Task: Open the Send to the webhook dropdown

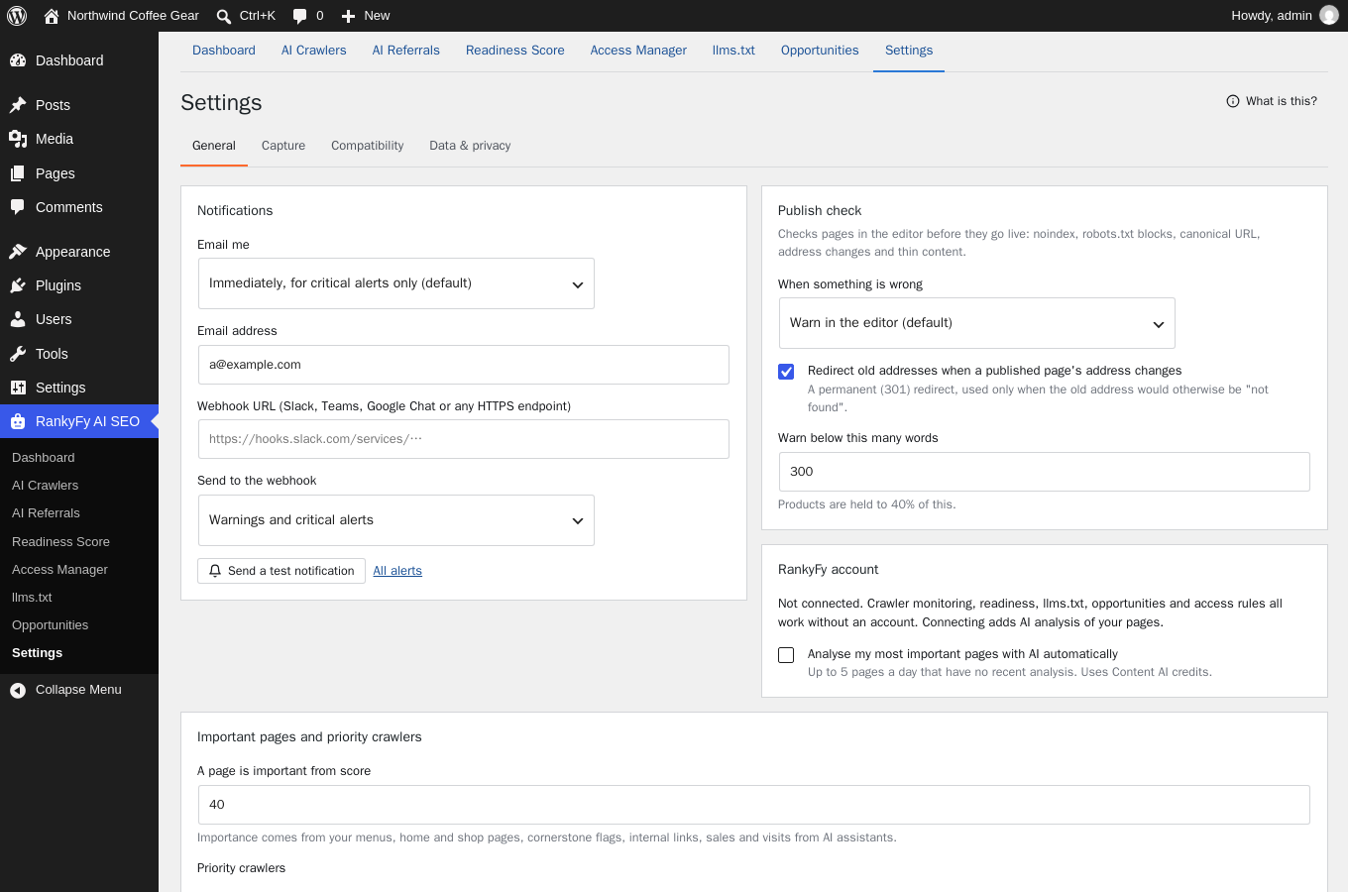Action: pyautogui.click(x=396, y=520)
